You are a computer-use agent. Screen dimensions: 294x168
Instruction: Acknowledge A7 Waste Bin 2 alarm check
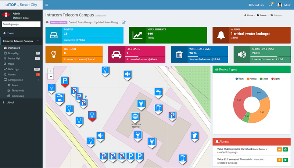pos(286,160)
